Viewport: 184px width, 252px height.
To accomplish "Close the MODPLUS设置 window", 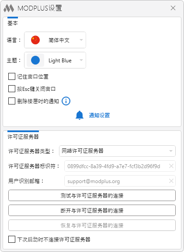I will [173, 8].
